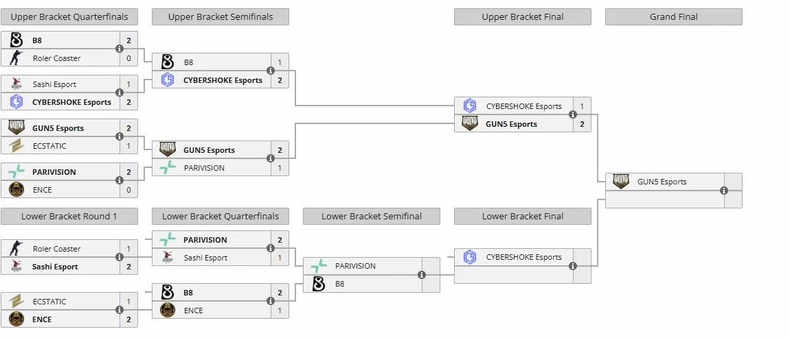790x340 pixels.
Task: Show info for PARIVISION vs ENCE quarterfinal
Action: point(120,180)
